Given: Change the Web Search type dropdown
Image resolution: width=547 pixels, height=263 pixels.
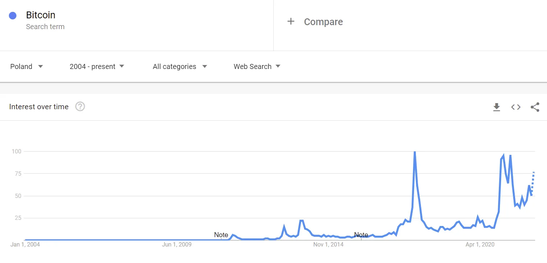Looking at the screenshot, I should pos(257,66).
